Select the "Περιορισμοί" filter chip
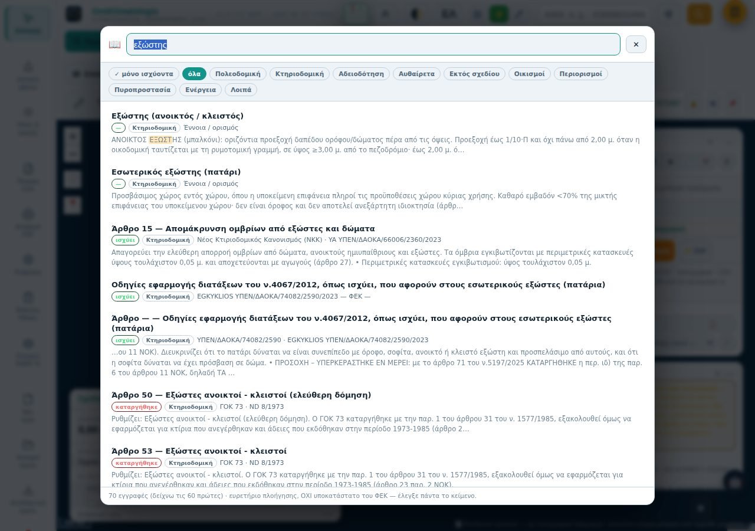The image size is (755, 531). click(581, 74)
